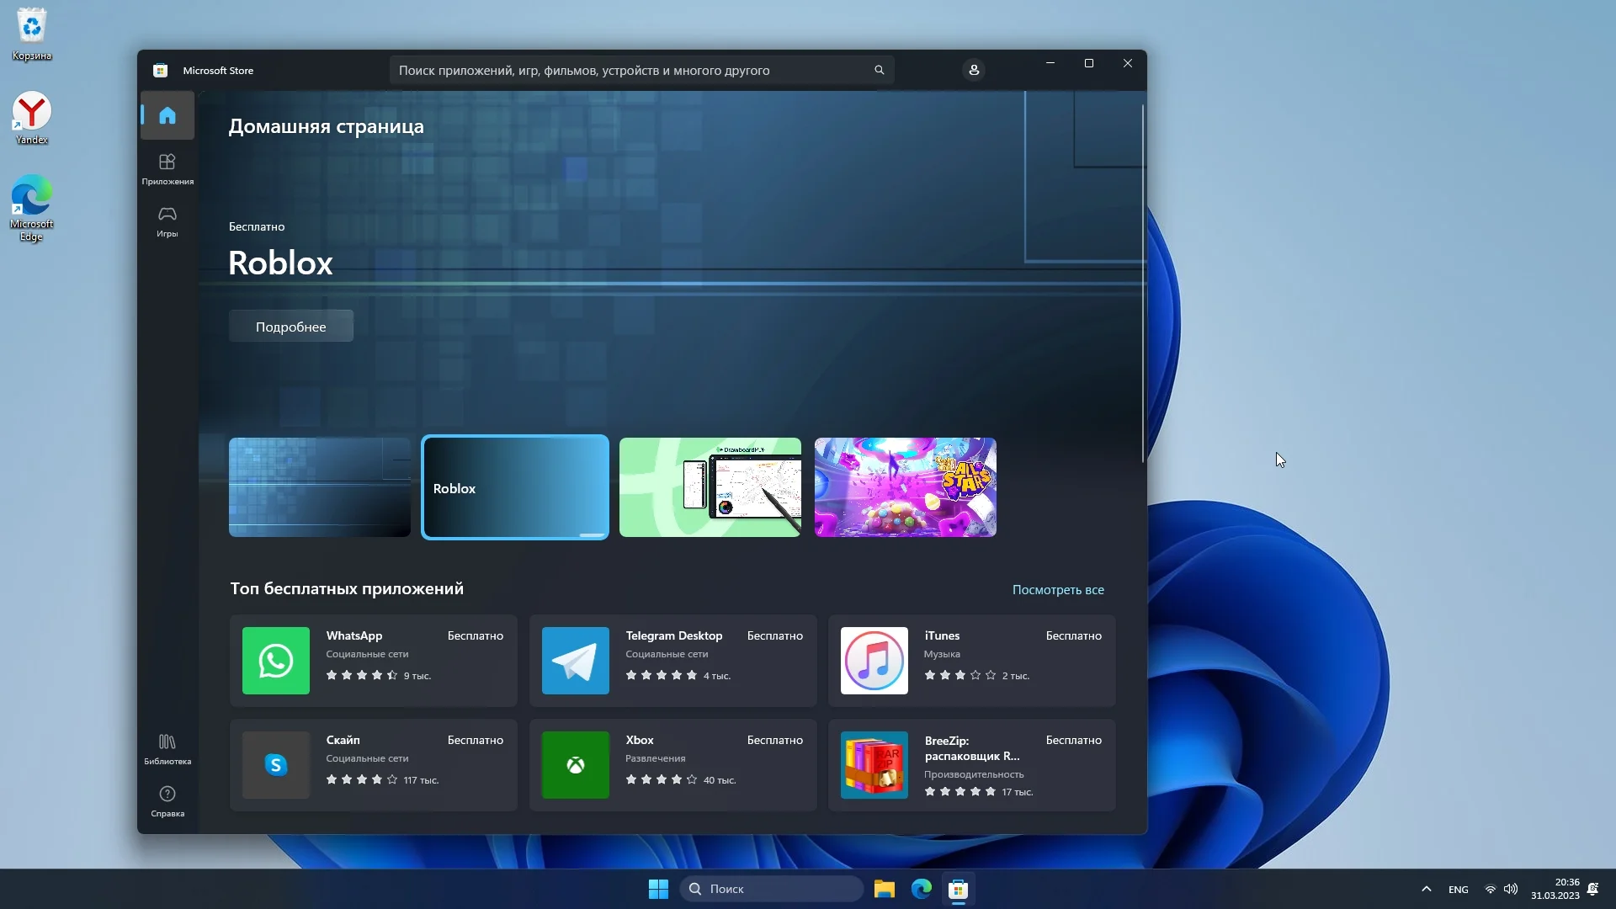Open the Библиотека icon in sidebar
Viewport: 1616px width, 909px height.
pyautogui.click(x=167, y=748)
